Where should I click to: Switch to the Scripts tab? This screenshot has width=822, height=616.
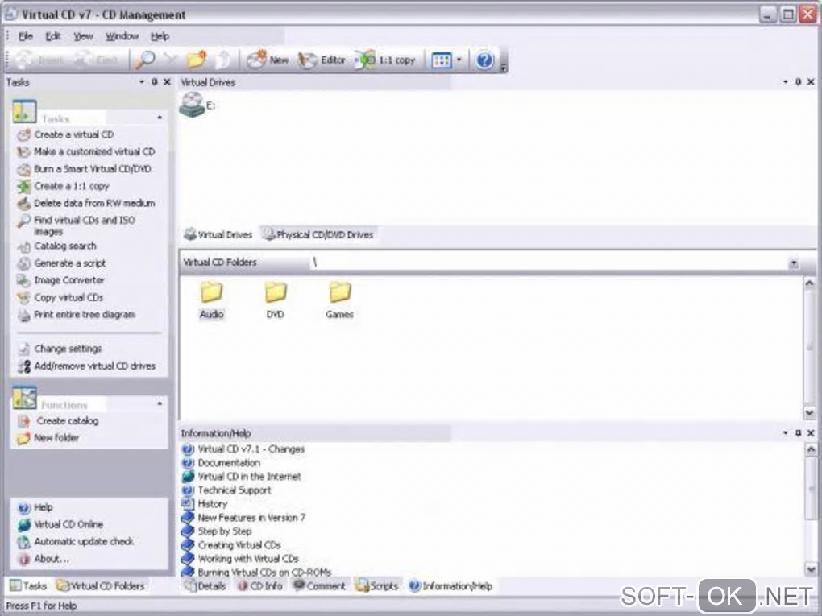pos(377,586)
